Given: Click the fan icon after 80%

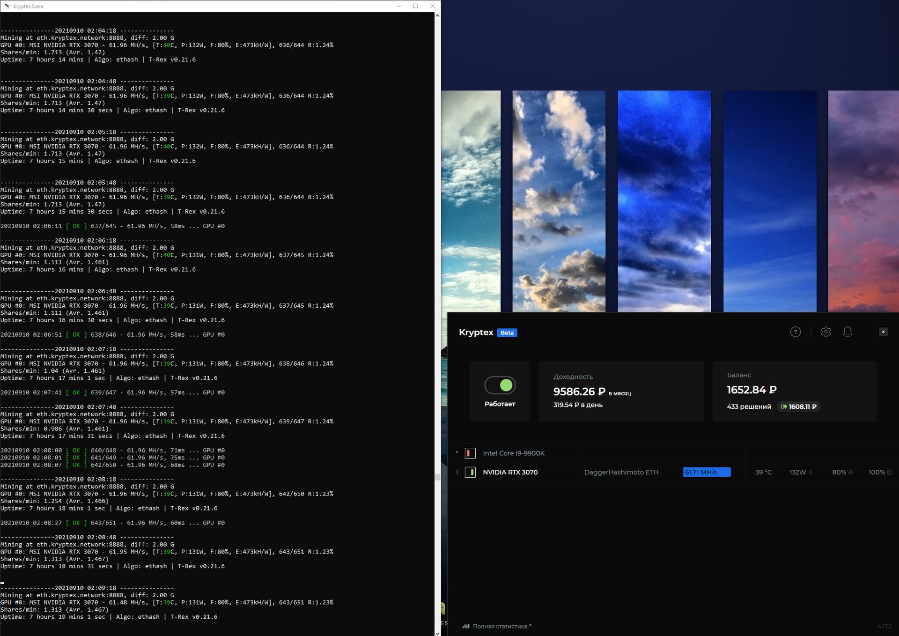Looking at the screenshot, I should [x=851, y=472].
